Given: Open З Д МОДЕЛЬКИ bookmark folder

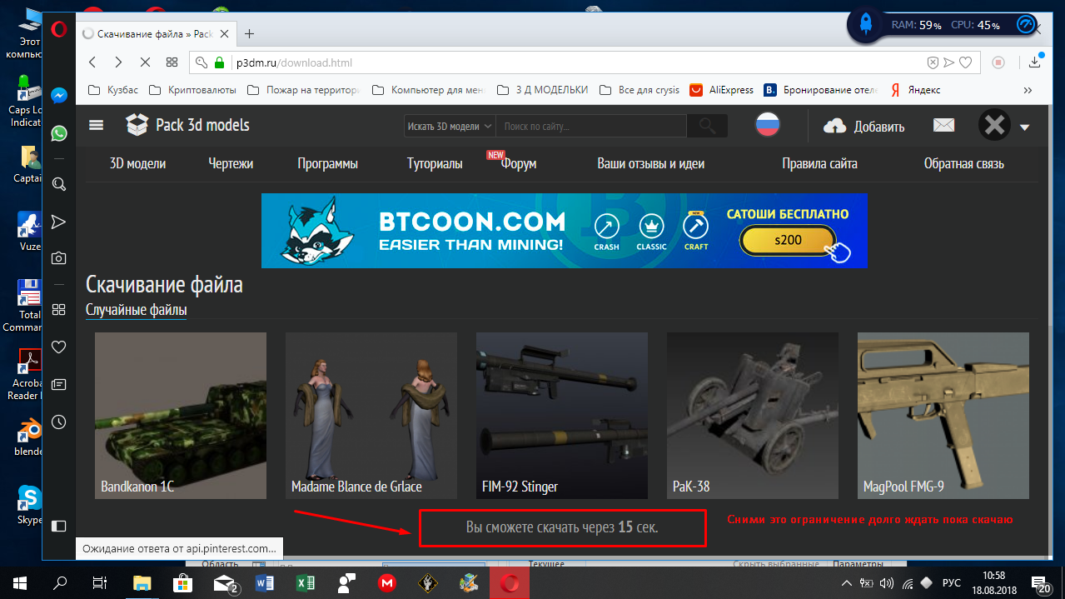Looking at the screenshot, I should (542, 90).
